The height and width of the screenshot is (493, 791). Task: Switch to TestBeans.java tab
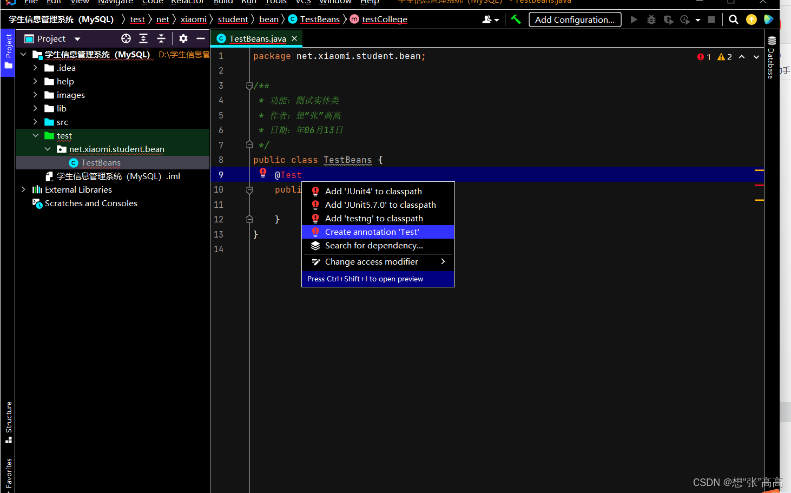pyautogui.click(x=258, y=38)
